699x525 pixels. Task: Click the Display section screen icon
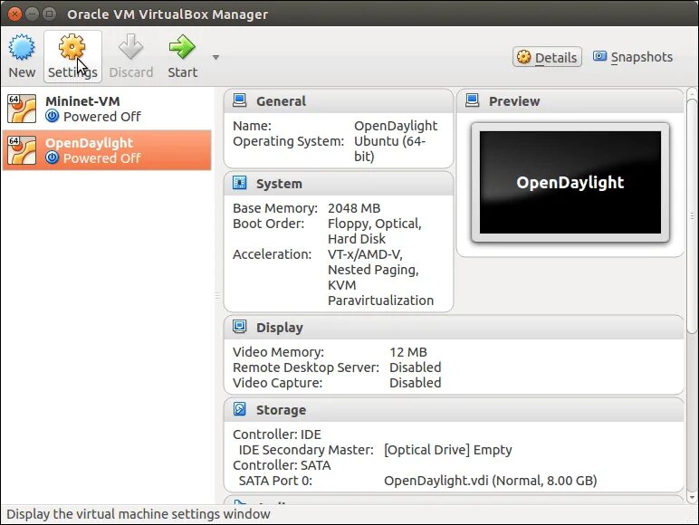[239, 327]
